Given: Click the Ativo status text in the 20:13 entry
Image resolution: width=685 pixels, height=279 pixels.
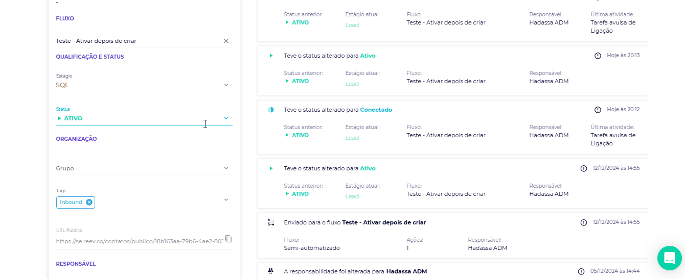Looking at the screenshot, I should pos(368,56).
